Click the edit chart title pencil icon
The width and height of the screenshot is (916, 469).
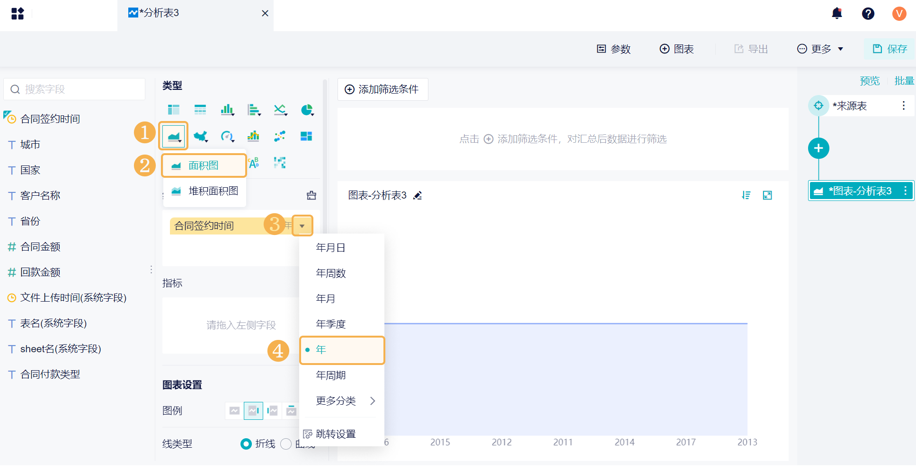pyautogui.click(x=418, y=196)
